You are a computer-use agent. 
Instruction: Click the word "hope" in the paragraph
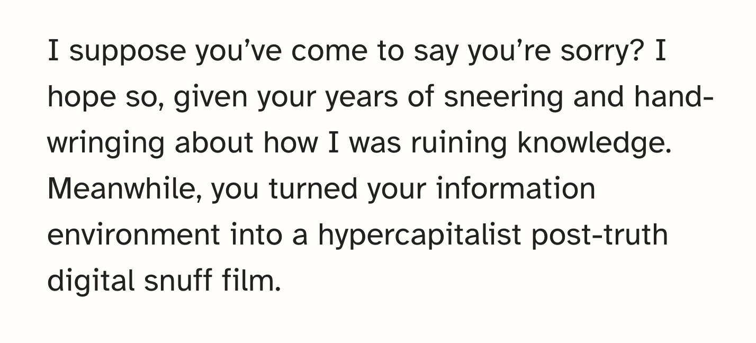pyautogui.click(x=80, y=98)
